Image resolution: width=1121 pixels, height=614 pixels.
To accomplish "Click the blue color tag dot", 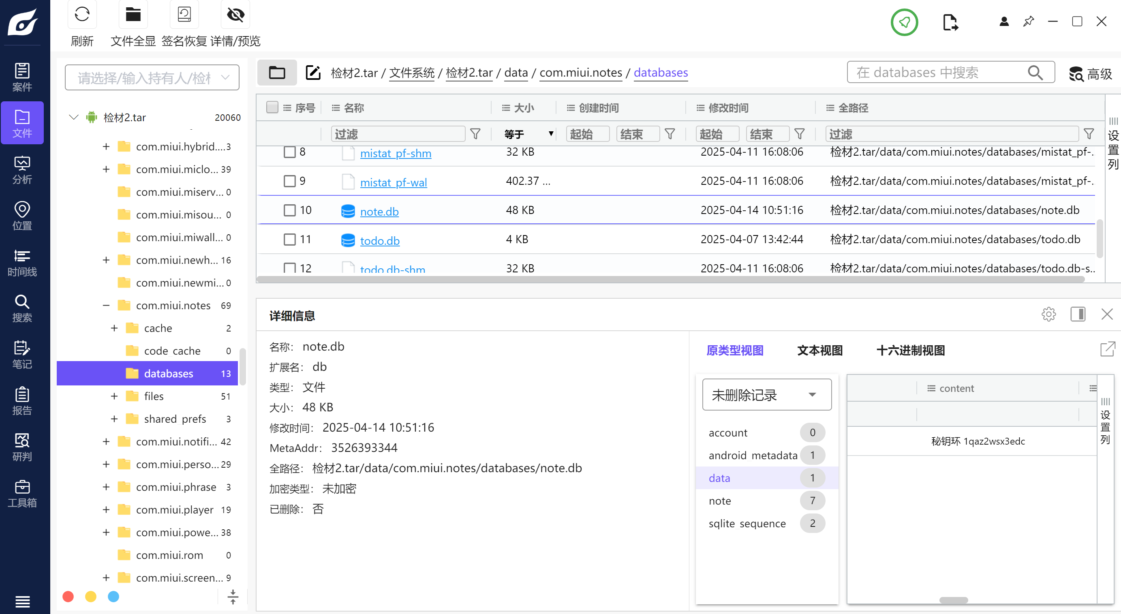I will click(113, 596).
